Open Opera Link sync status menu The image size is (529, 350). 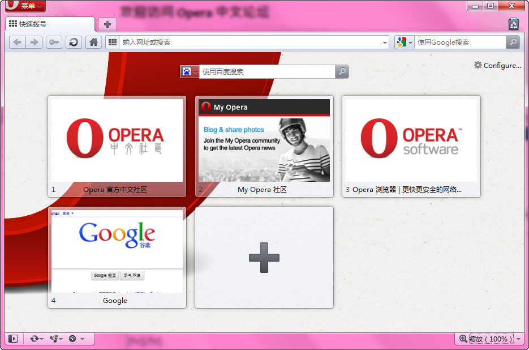click(x=36, y=339)
